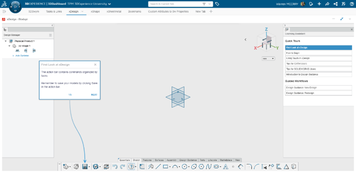Screen dimensions: 356x173
Task: Select the ZX plane icon in design tree
Action: click(34, 50)
